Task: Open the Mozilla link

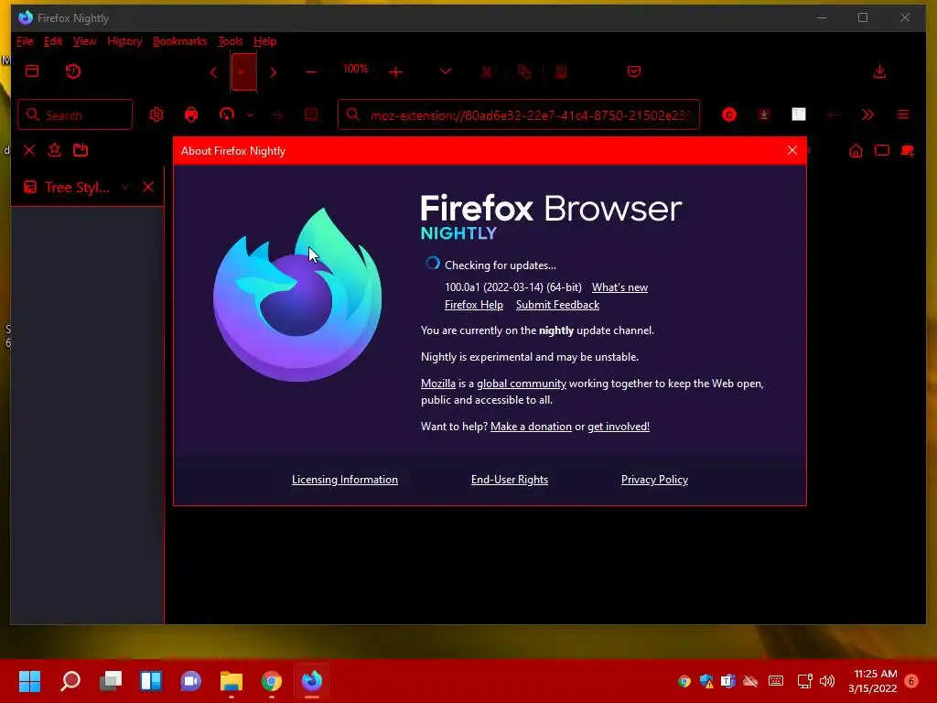Action: 438,384
